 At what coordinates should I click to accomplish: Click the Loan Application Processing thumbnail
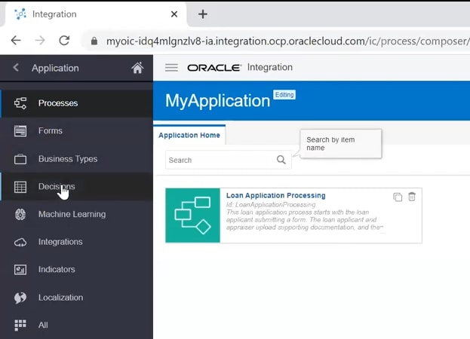pyautogui.click(x=192, y=215)
